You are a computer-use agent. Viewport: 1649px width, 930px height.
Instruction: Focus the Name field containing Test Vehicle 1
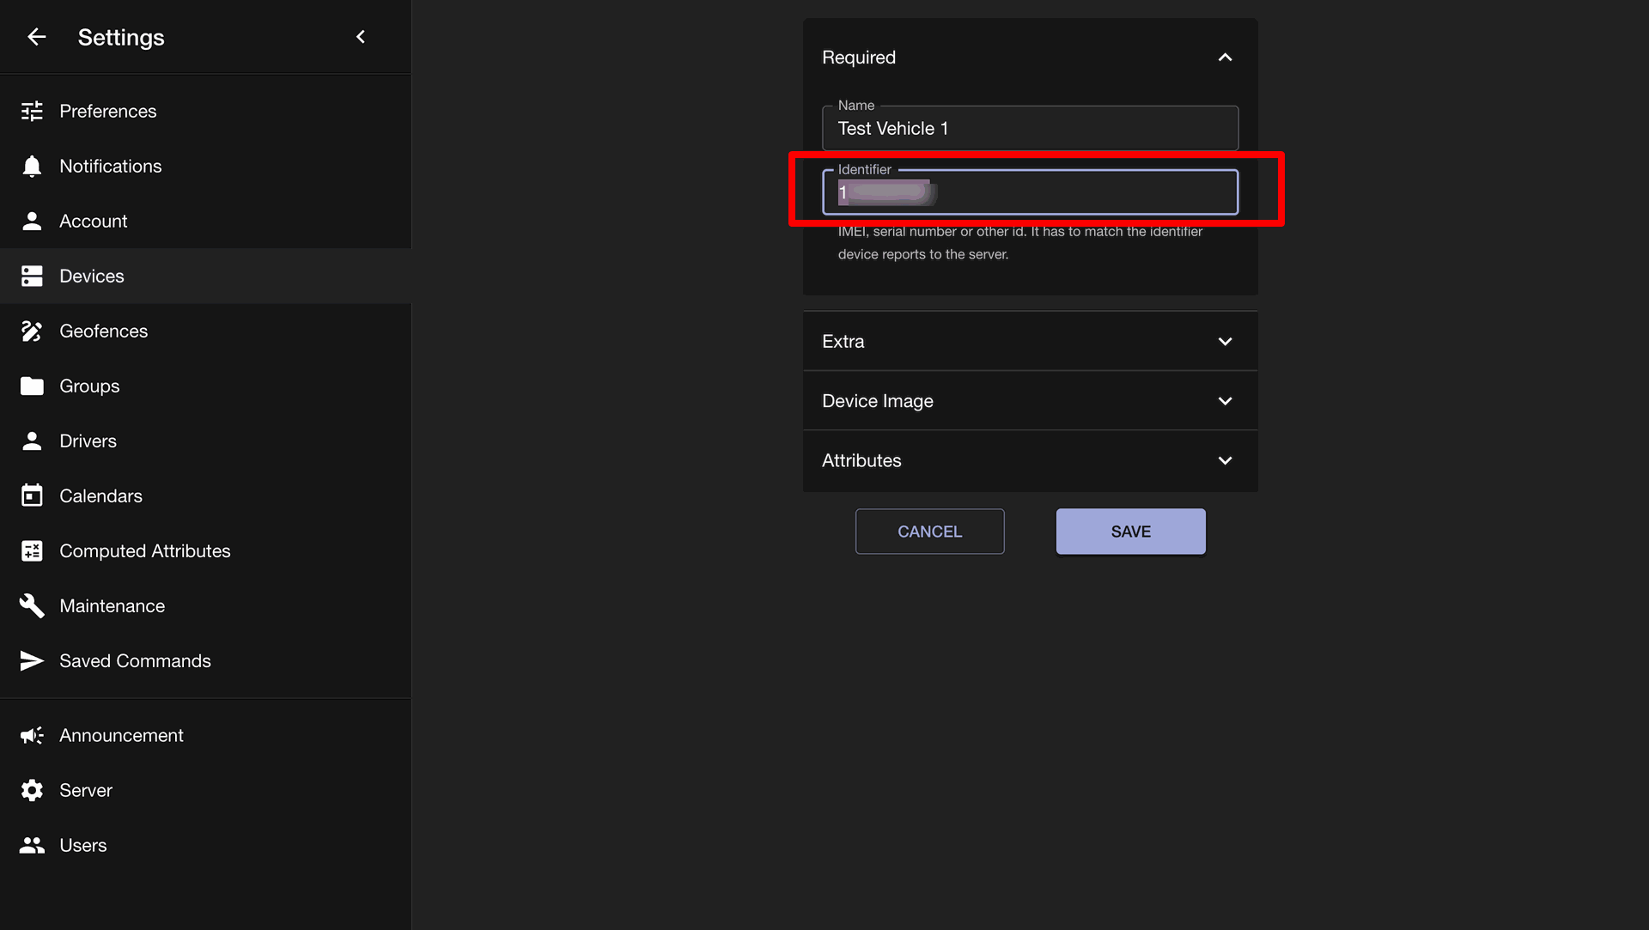[1030, 128]
